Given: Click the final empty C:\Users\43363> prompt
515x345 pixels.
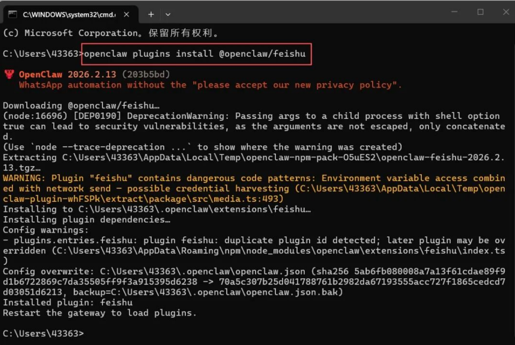Looking at the screenshot, I should tap(43, 333).
